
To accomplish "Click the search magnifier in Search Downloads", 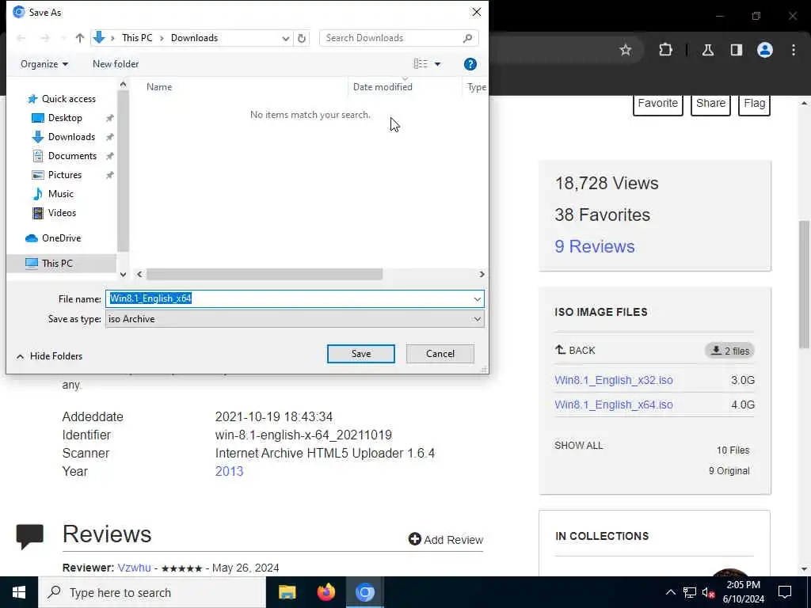I will point(467,38).
